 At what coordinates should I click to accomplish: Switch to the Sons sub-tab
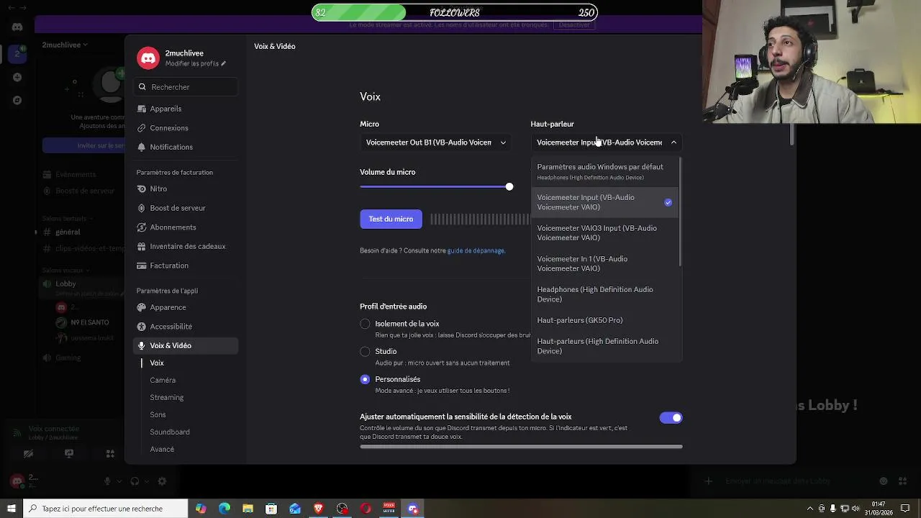coord(158,415)
